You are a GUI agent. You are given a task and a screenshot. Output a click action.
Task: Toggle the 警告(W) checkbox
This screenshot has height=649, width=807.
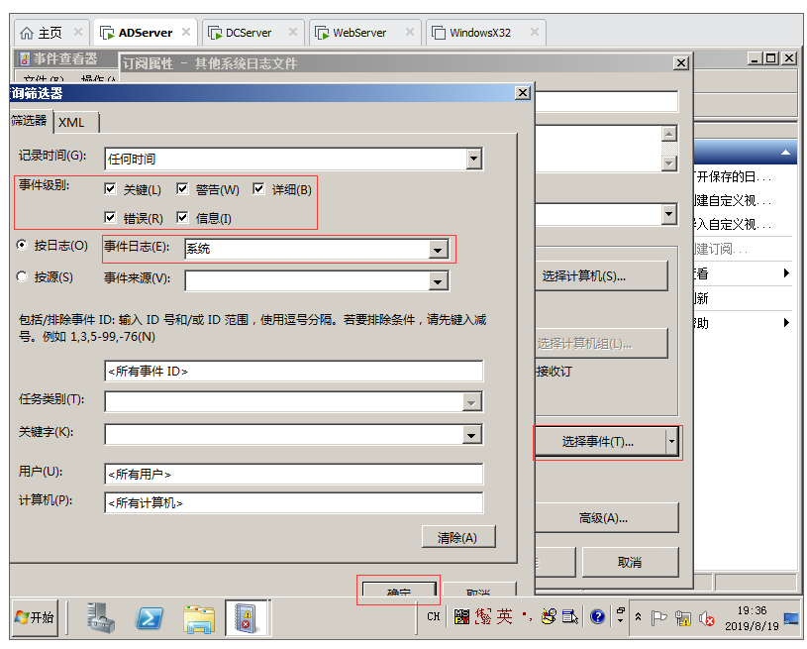[183, 189]
